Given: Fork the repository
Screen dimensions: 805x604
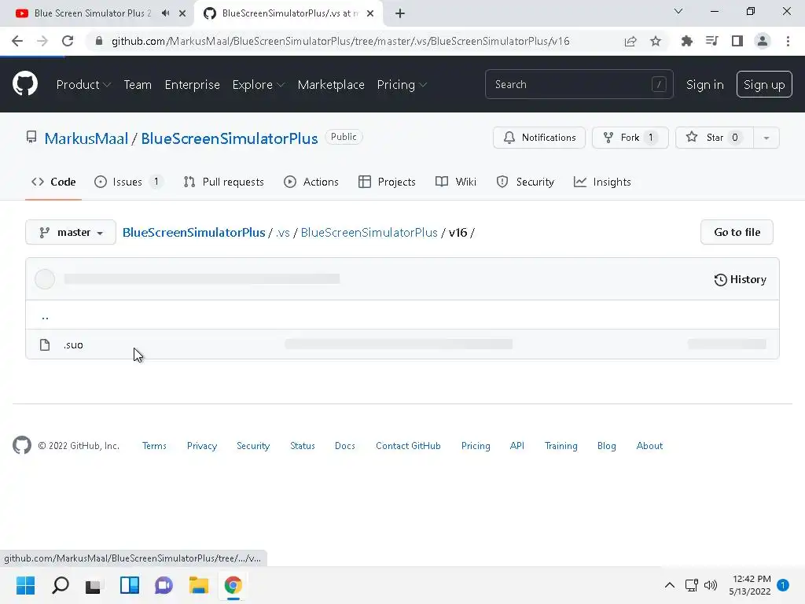Looking at the screenshot, I should [x=630, y=138].
